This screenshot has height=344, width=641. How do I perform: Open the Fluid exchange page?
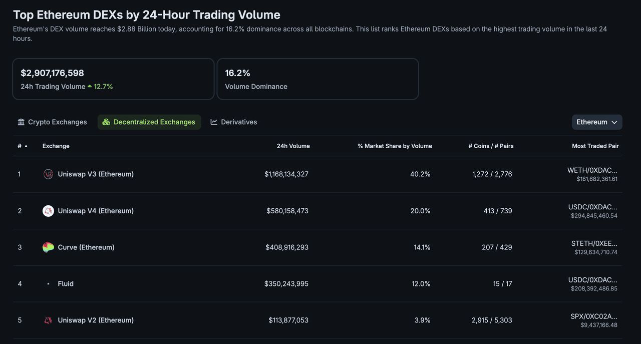tap(66, 284)
